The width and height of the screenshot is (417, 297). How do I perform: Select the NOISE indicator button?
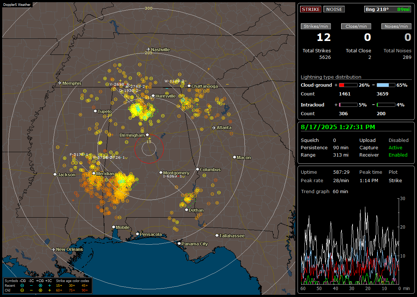click(334, 9)
